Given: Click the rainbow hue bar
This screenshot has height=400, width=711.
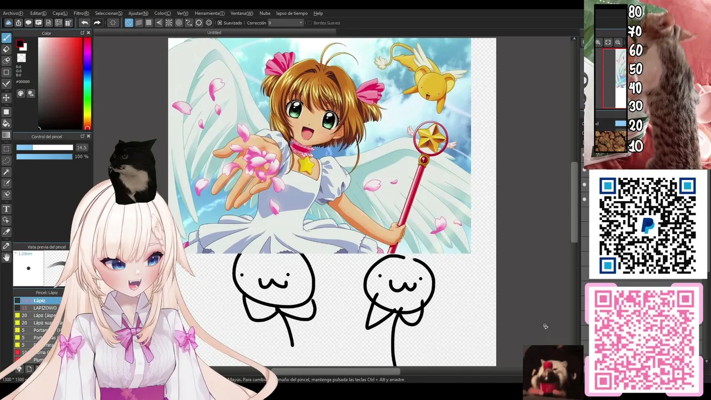Looking at the screenshot, I should 87,83.
